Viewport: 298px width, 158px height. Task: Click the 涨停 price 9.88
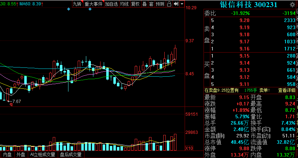[245, 148]
